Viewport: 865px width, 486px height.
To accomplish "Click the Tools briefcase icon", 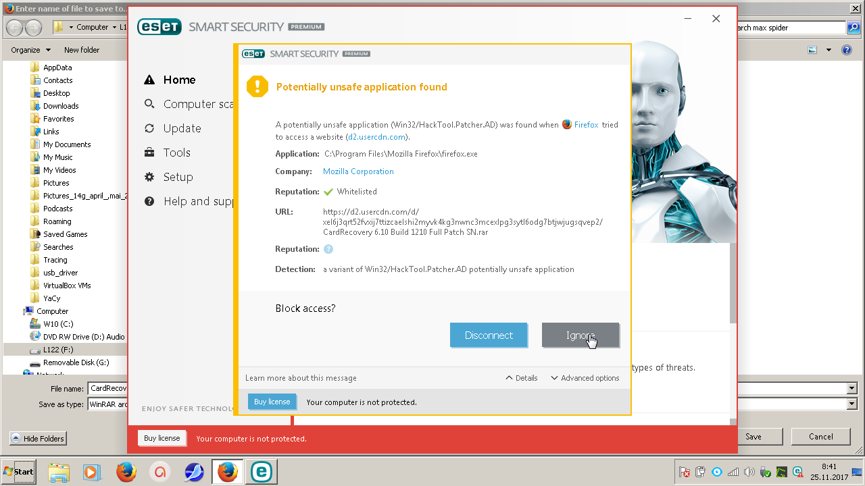I will tap(149, 153).
